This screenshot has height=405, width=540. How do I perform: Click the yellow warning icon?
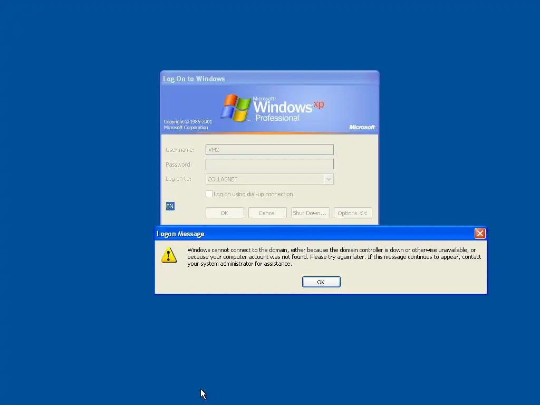[x=169, y=255]
